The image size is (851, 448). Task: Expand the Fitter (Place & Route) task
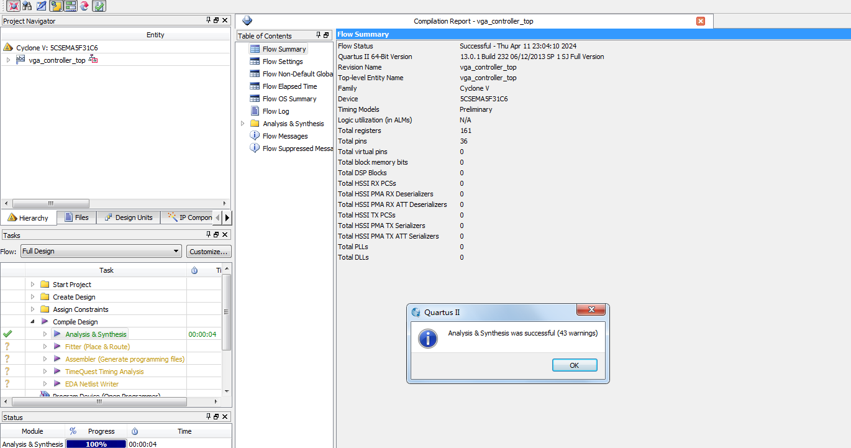point(45,347)
